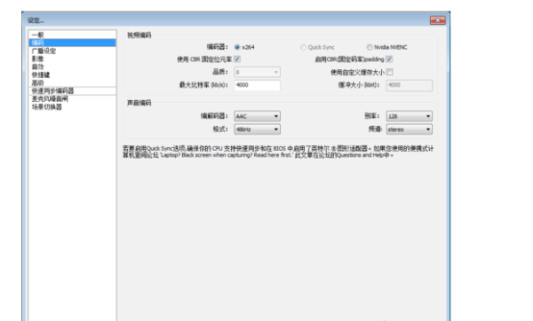Open the 场景切换器 category
The width and height of the screenshot is (533, 321).
point(72,107)
